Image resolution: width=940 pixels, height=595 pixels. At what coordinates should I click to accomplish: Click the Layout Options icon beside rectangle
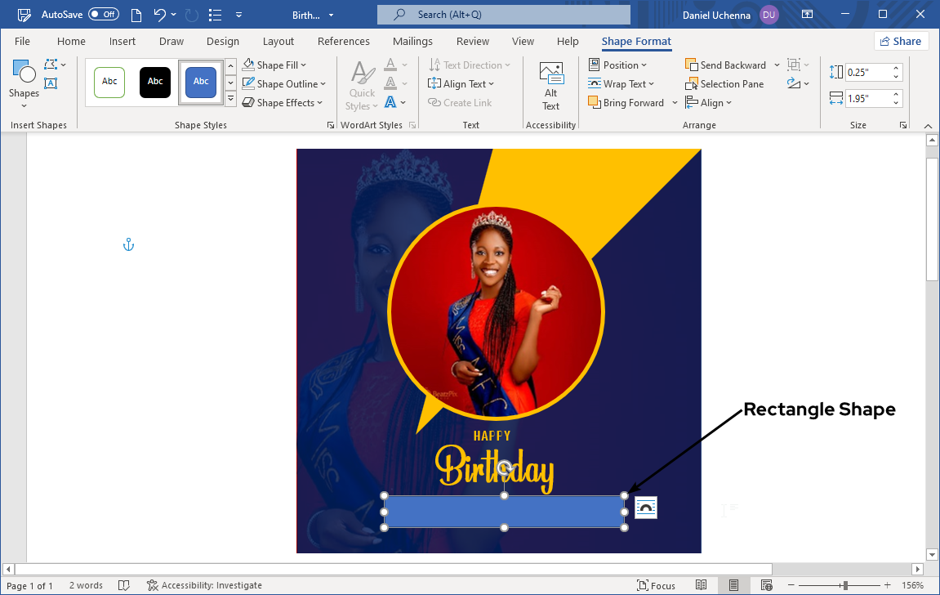(646, 508)
